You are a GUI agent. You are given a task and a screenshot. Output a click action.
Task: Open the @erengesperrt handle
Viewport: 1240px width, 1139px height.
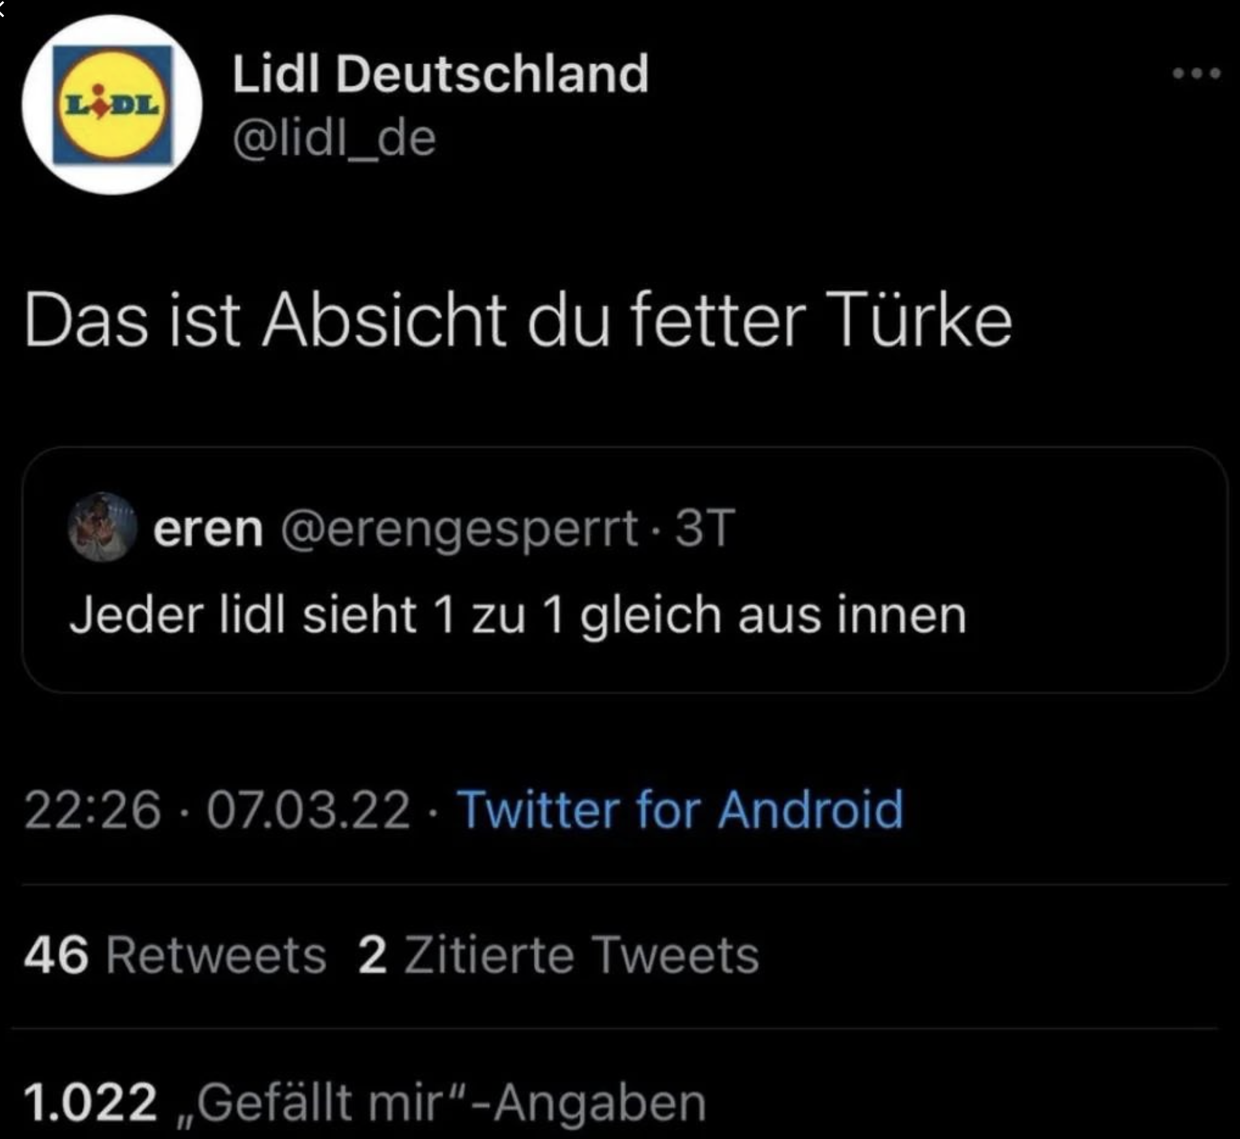click(x=459, y=528)
